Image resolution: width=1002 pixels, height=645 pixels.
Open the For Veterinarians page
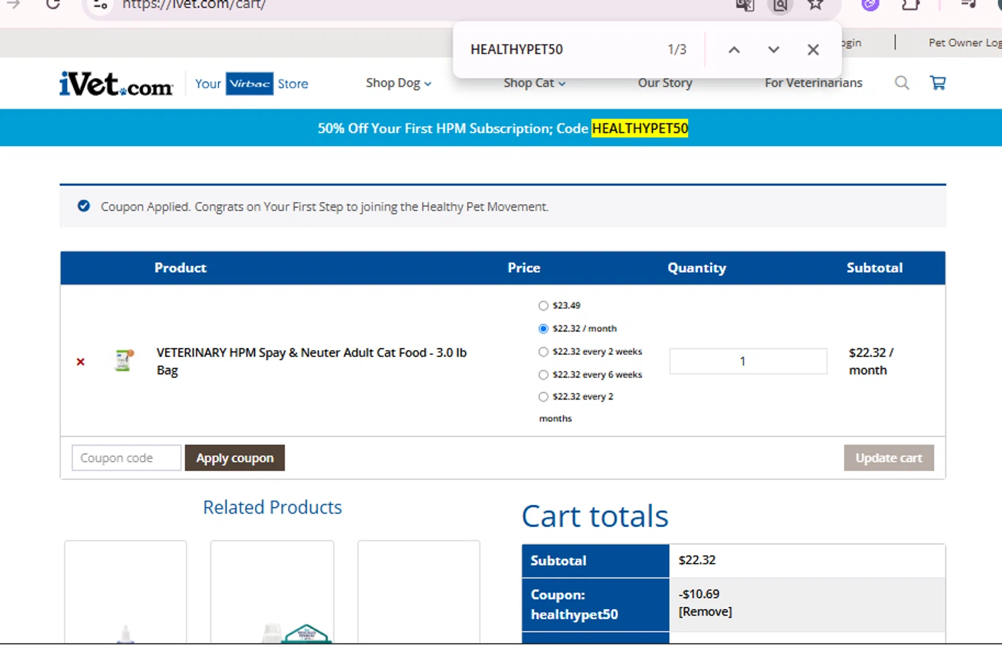[x=814, y=83]
